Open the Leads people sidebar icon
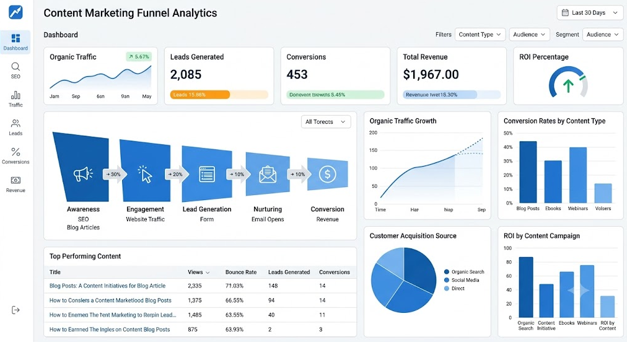The image size is (627, 342). coord(15,123)
